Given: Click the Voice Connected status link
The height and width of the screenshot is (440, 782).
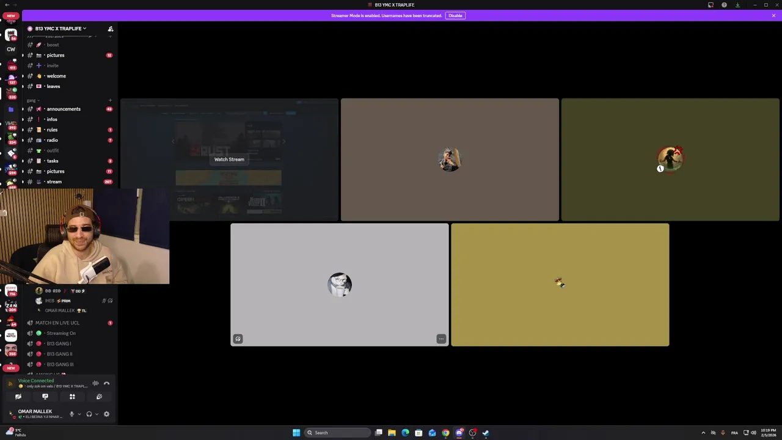Looking at the screenshot, I should coord(36,381).
